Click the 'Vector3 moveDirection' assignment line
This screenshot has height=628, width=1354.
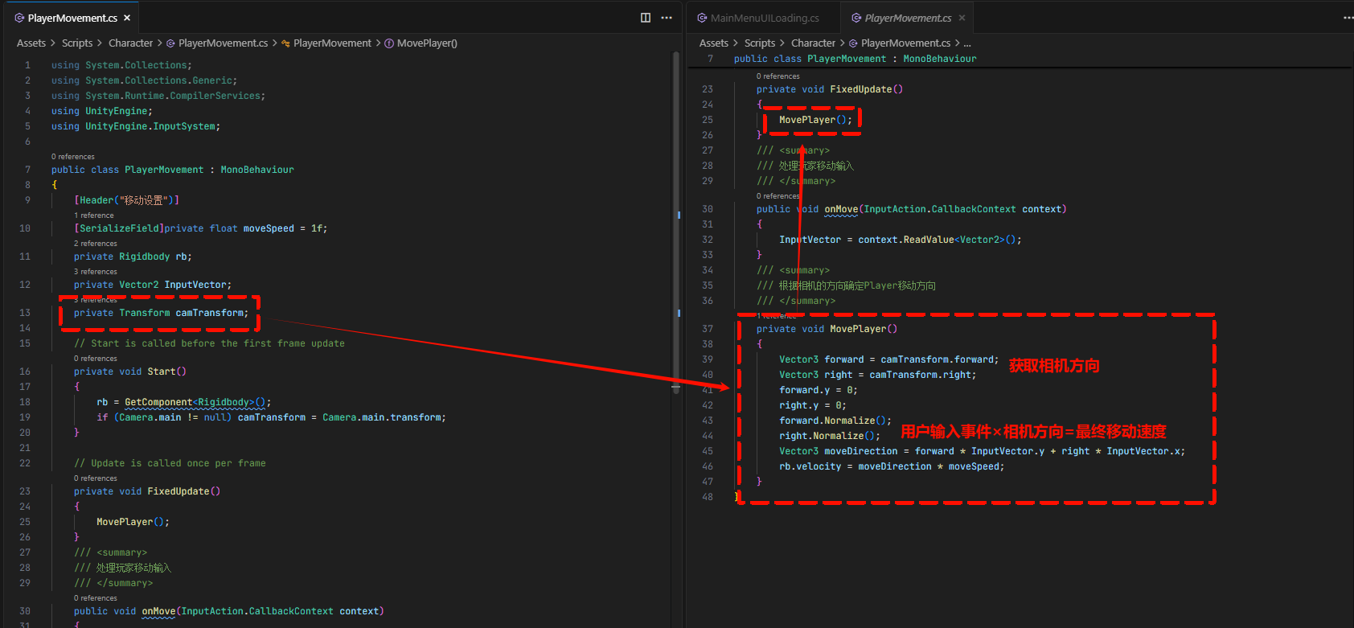point(982,451)
